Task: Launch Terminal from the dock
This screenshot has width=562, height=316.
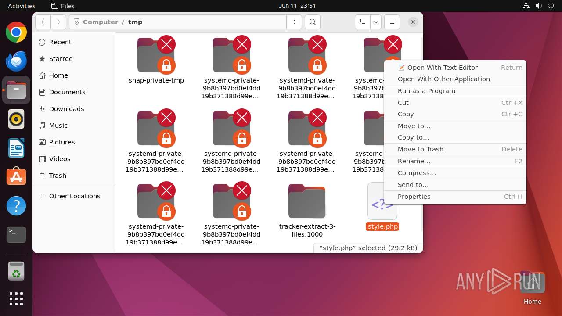Action: coord(16,235)
